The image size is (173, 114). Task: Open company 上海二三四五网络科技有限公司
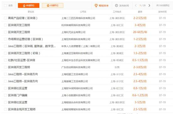[78, 18]
